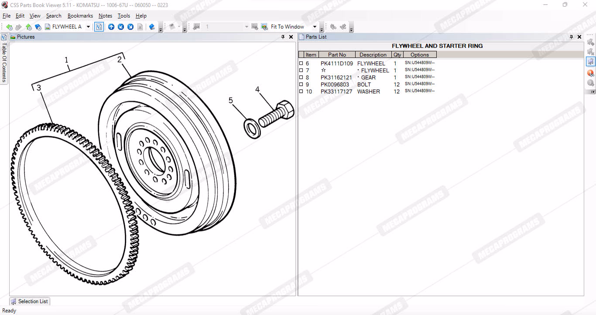Open the Selection List tab
Screen dimensions: 596x315
(x=30, y=301)
